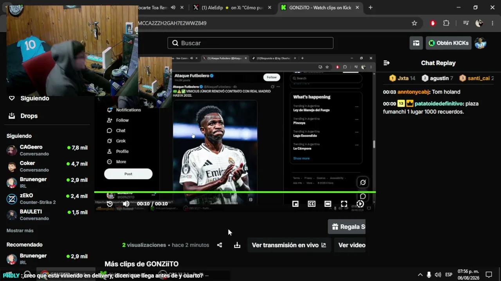The height and width of the screenshot is (281, 501).
Task: Close the AleEdlp on X tab
Action: [269, 7]
